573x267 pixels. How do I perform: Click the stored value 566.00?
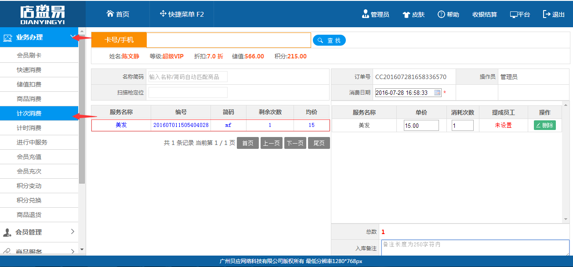coord(254,56)
